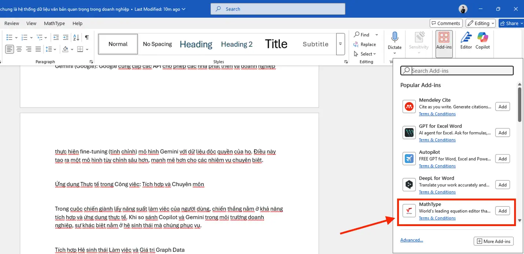The image size is (524, 254).
Task: Toggle paragraph marks display
Action: pyautogui.click(x=87, y=37)
